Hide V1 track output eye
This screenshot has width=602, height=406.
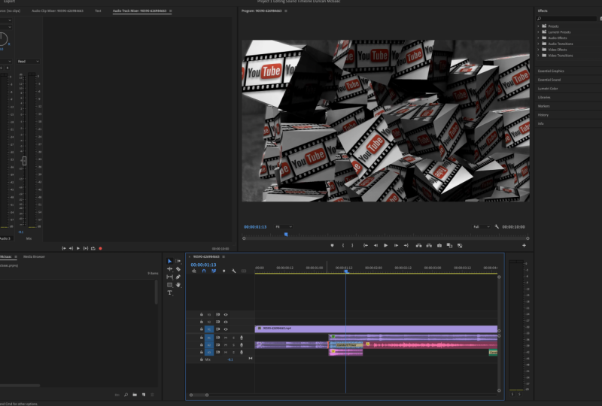point(226,329)
